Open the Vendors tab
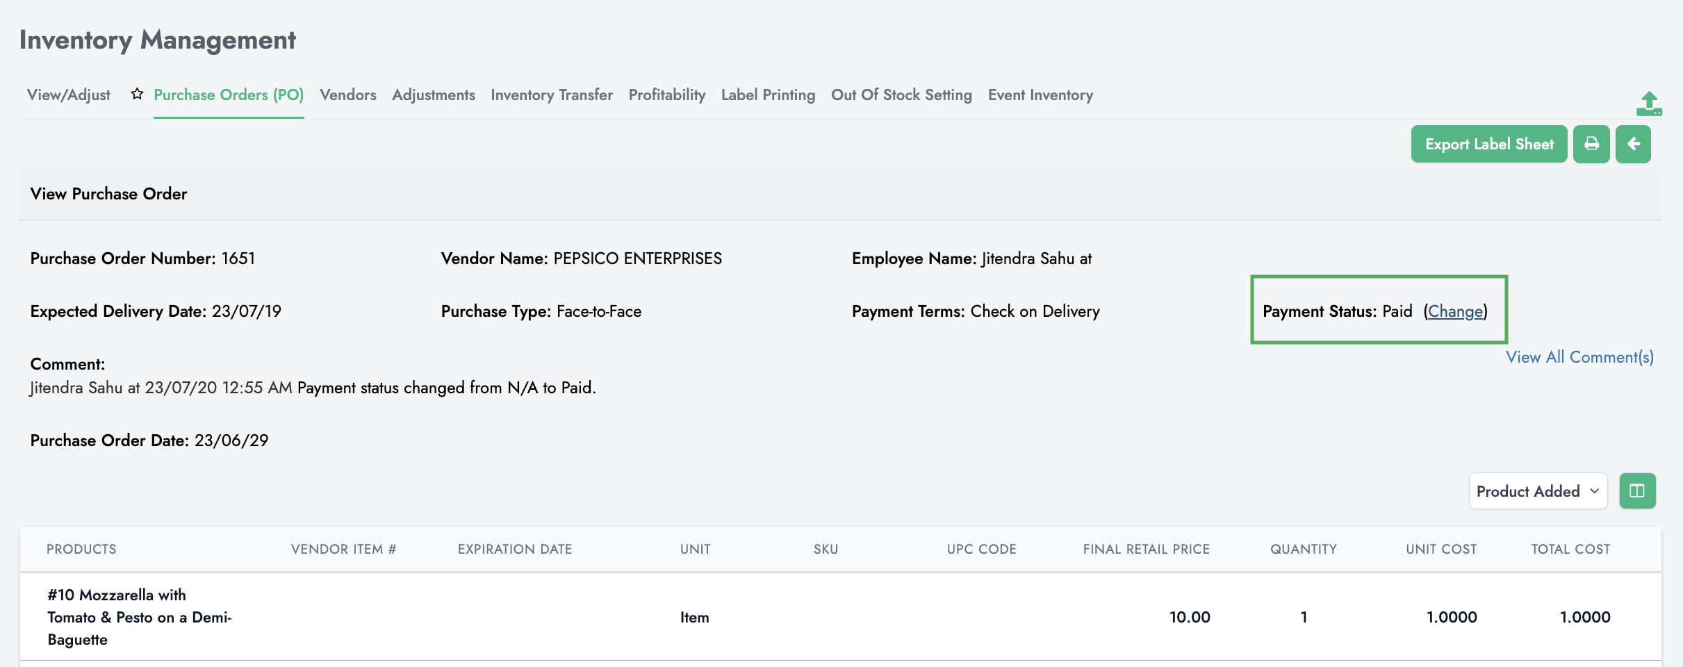This screenshot has width=1683, height=667. (348, 95)
